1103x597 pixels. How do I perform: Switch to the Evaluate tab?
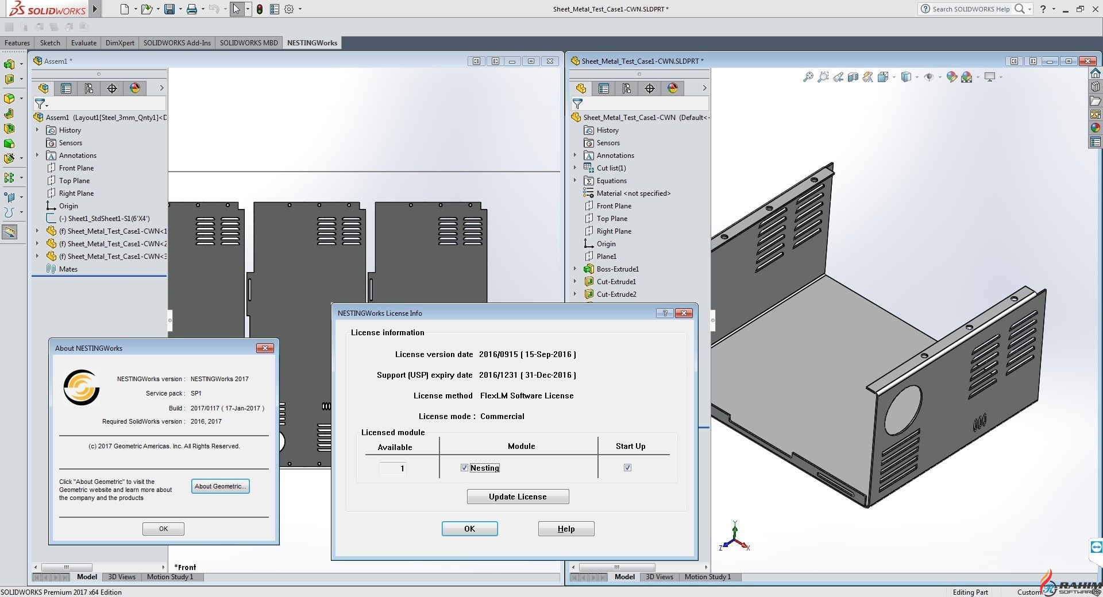(84, 43)
